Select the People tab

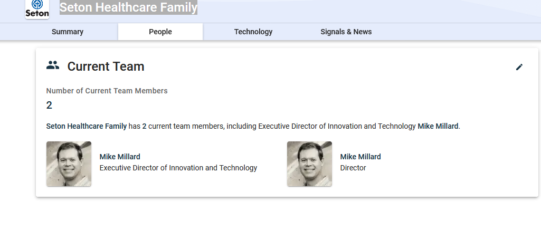click(160, 32)
